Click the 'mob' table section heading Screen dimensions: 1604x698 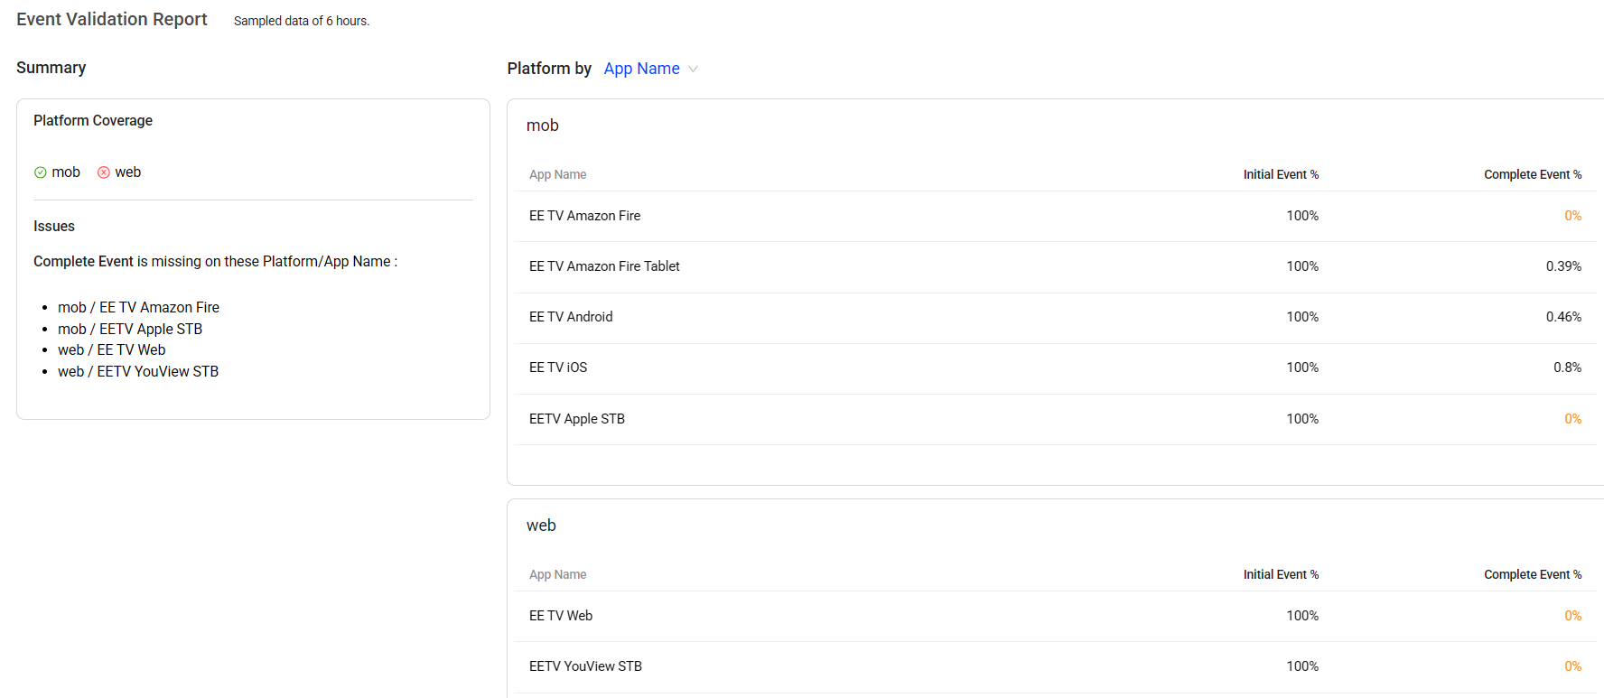[x=543, y=126]
